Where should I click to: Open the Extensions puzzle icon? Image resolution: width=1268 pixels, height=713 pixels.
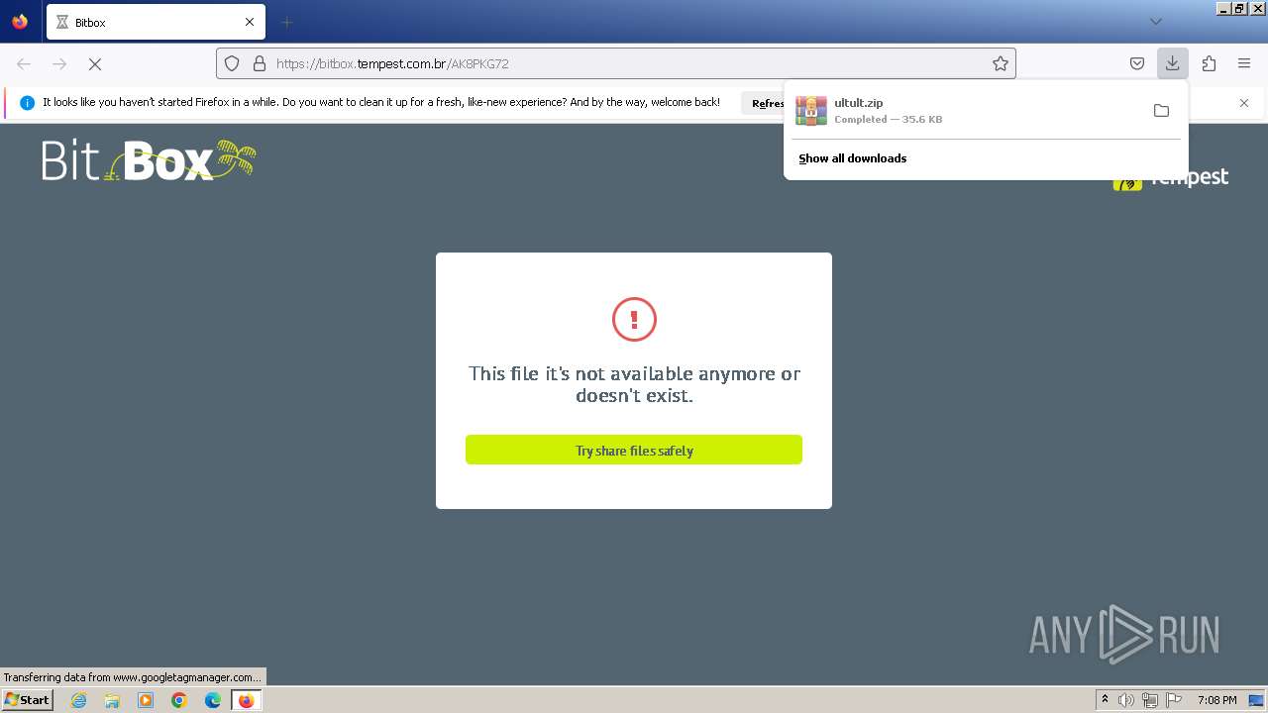(x=1209, y=63)
